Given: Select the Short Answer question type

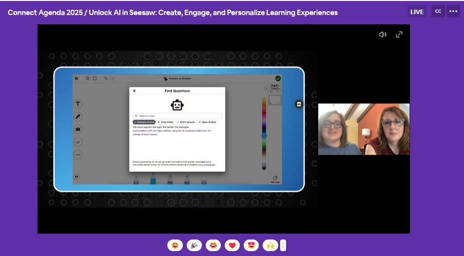Looking at the screenshot, I should 186,122.
